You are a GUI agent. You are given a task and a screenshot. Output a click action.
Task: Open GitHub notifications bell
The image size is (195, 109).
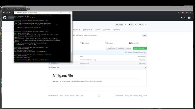pyautogui.click(x=182, y=18)
